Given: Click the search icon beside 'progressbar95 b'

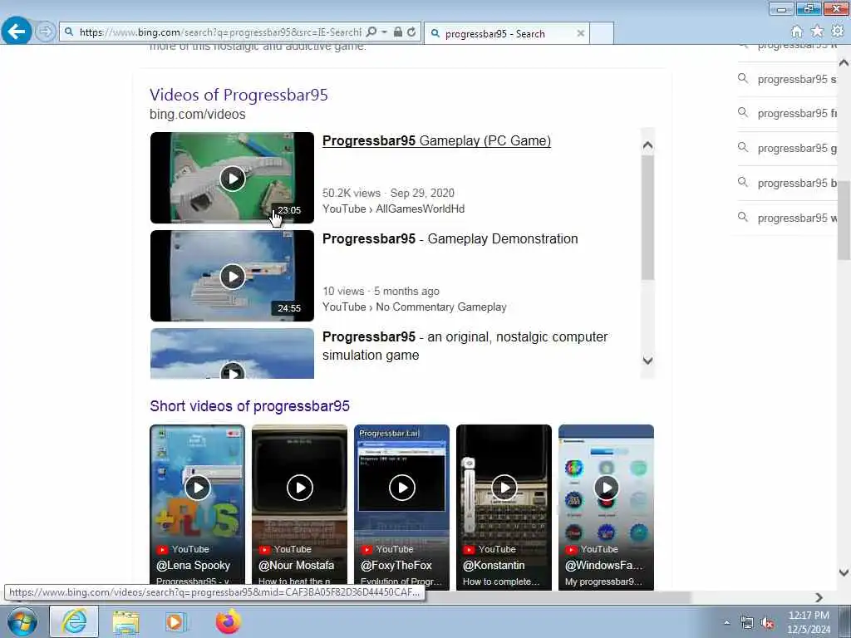Looking at the screenshot, I should (743, 182).
